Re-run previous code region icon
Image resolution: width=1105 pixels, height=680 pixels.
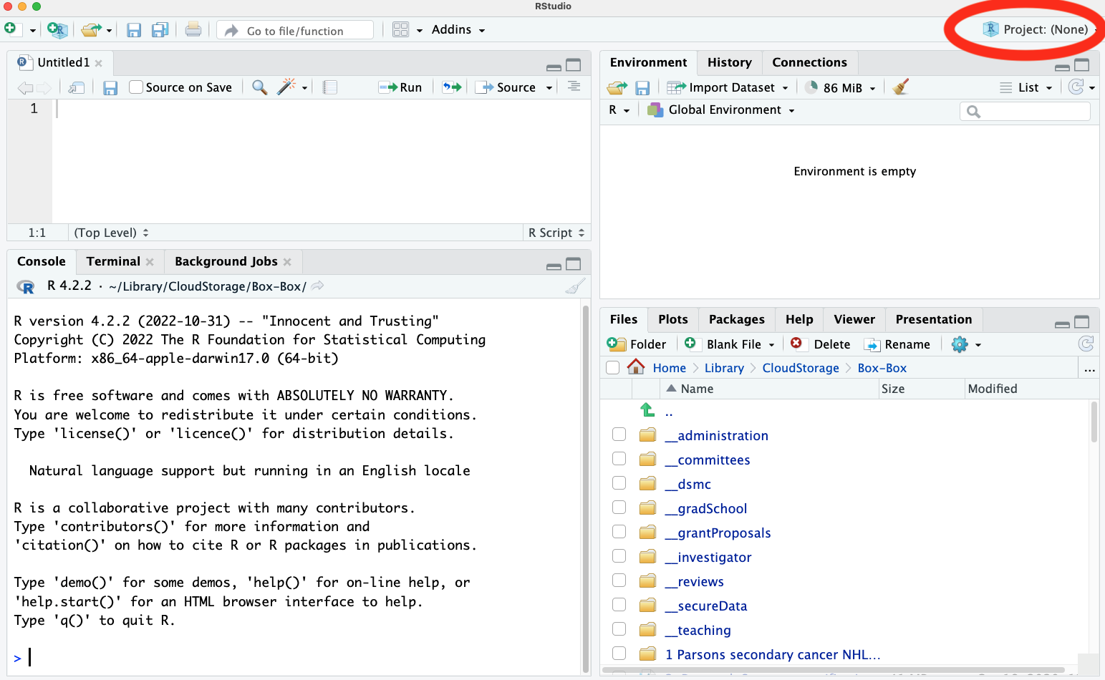click(452, 87)
